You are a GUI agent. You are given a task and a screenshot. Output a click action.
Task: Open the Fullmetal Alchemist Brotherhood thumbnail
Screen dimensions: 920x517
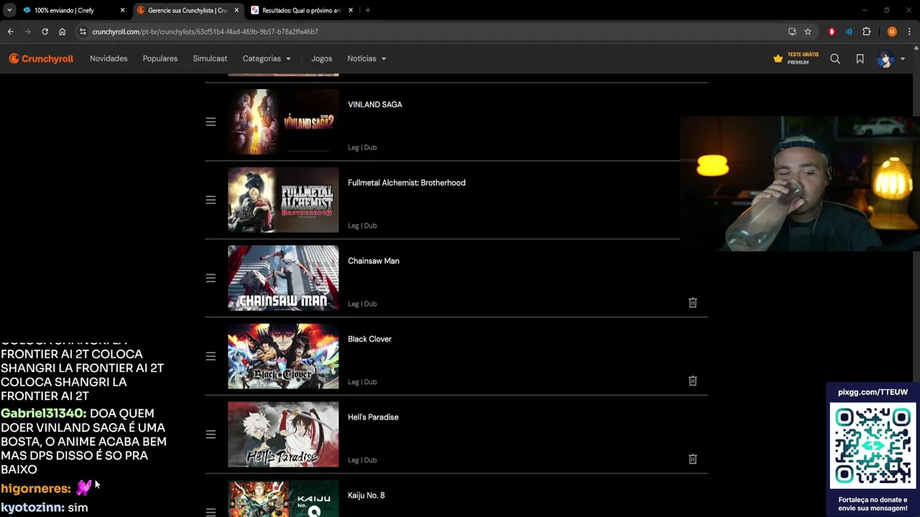[283, 200]
